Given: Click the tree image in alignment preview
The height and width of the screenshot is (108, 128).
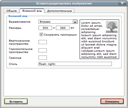Looking at the screenshot, I should click(112, 27).
